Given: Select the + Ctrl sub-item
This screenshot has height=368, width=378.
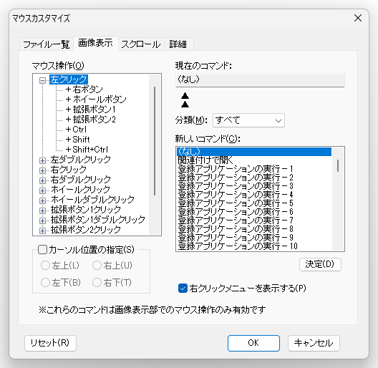Looking at the screenshot, I should (76, 130).
